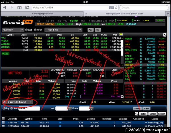This screenshot has height=133, width=171.
Task: Select the TFEX index tab
Action: pyautogui.click(x=111, y=21)
